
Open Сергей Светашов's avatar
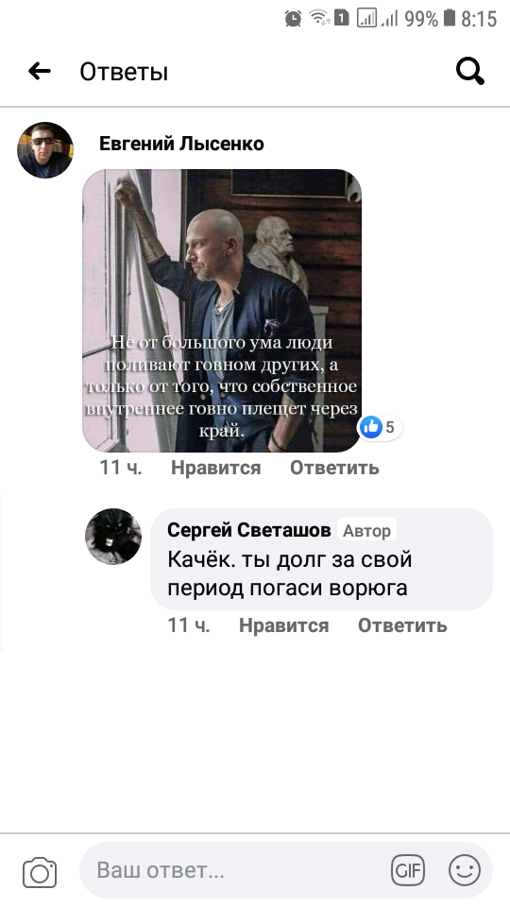coord(113,537)
